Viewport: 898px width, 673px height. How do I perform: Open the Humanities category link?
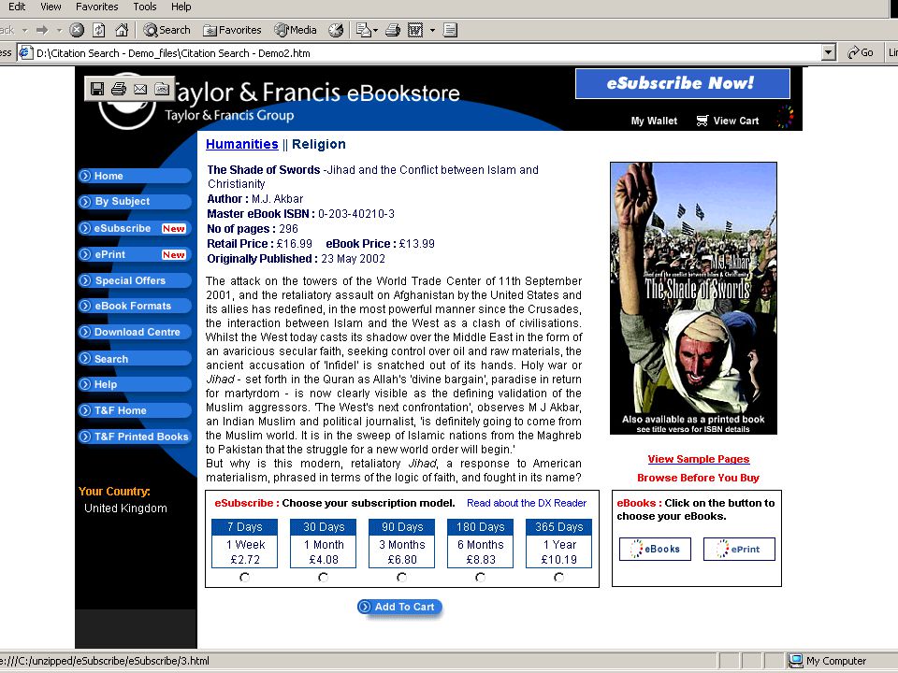241,144
